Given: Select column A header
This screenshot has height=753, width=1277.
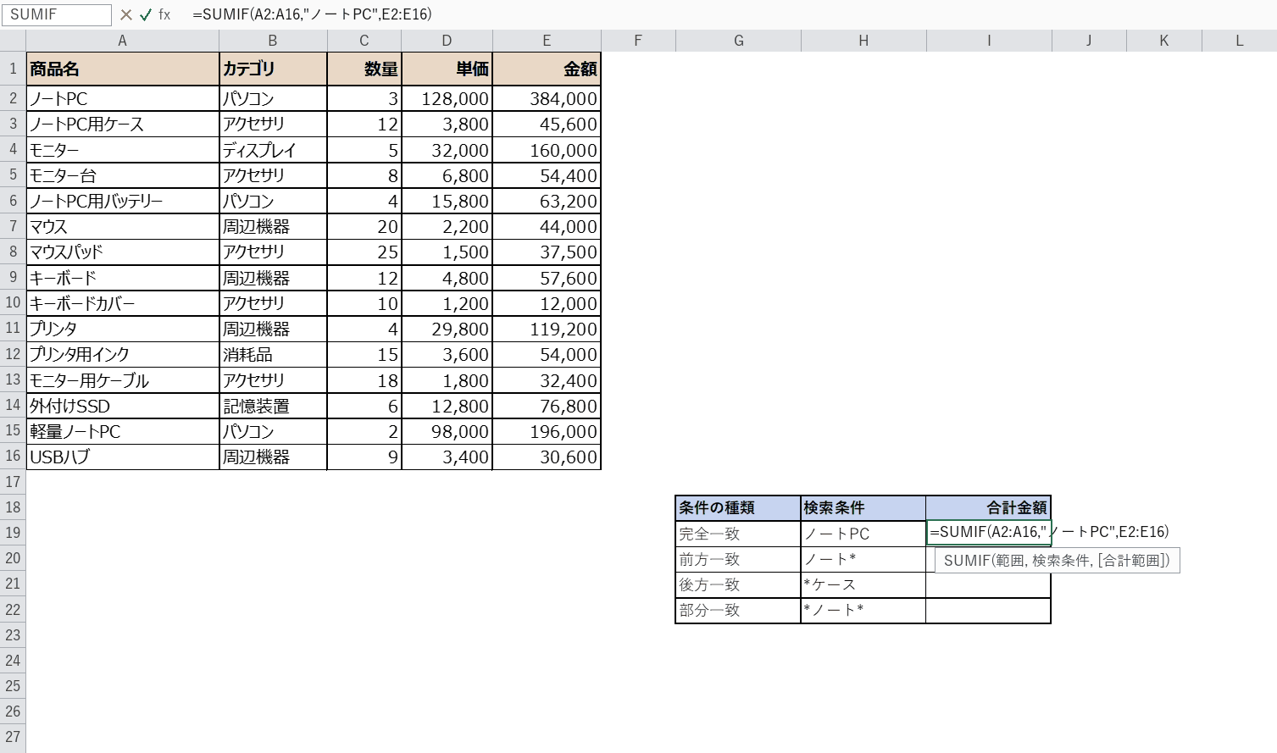Looking at the screenshot, I should click(x=123, y=41).
